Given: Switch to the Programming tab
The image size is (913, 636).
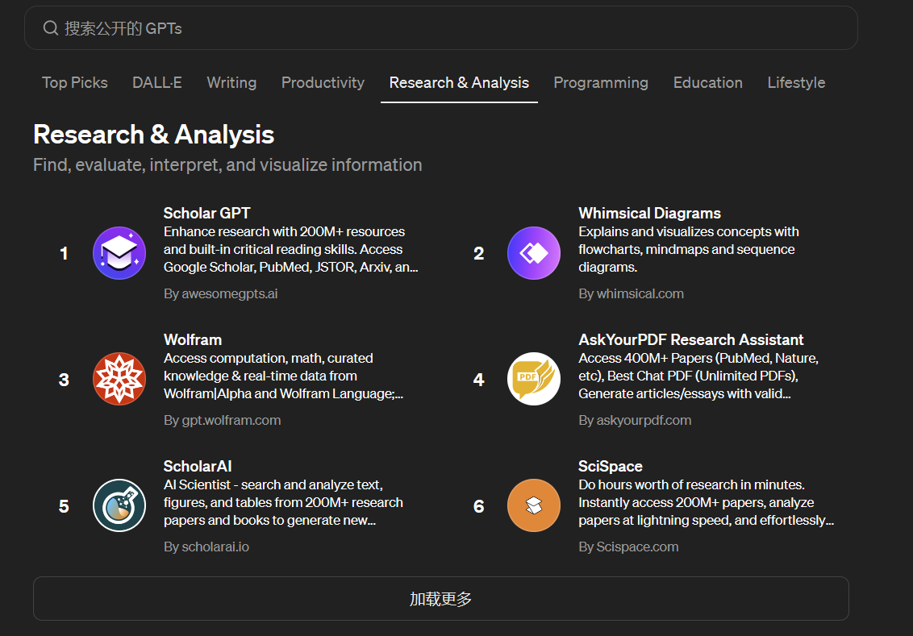Looking at the screenshot, I should pos(601,83).
